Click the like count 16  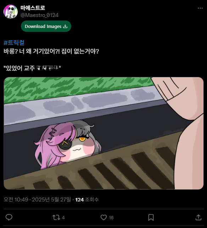click(111, 218)
